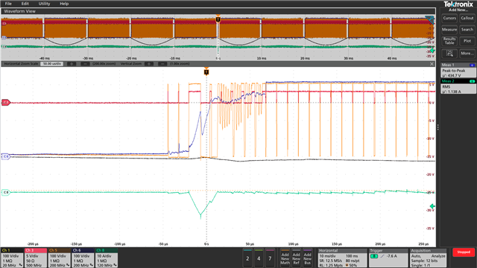This screenshot has width=477, height=268.
Task: Click the vertical zoom minus icon
Action: point(162,64)
